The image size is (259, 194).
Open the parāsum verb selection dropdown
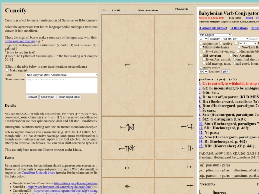229,39
